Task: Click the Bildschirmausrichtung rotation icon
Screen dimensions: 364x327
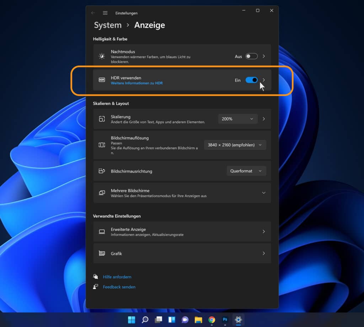Action: (x=102, y=171)
